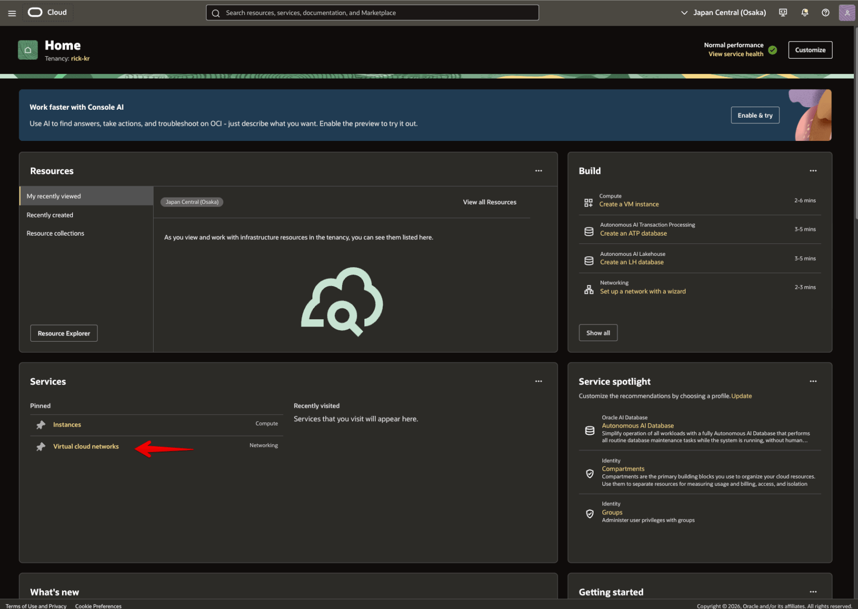Select the My recently viewed tab
Screen dimensions: 858x609
tap(86, 196)
